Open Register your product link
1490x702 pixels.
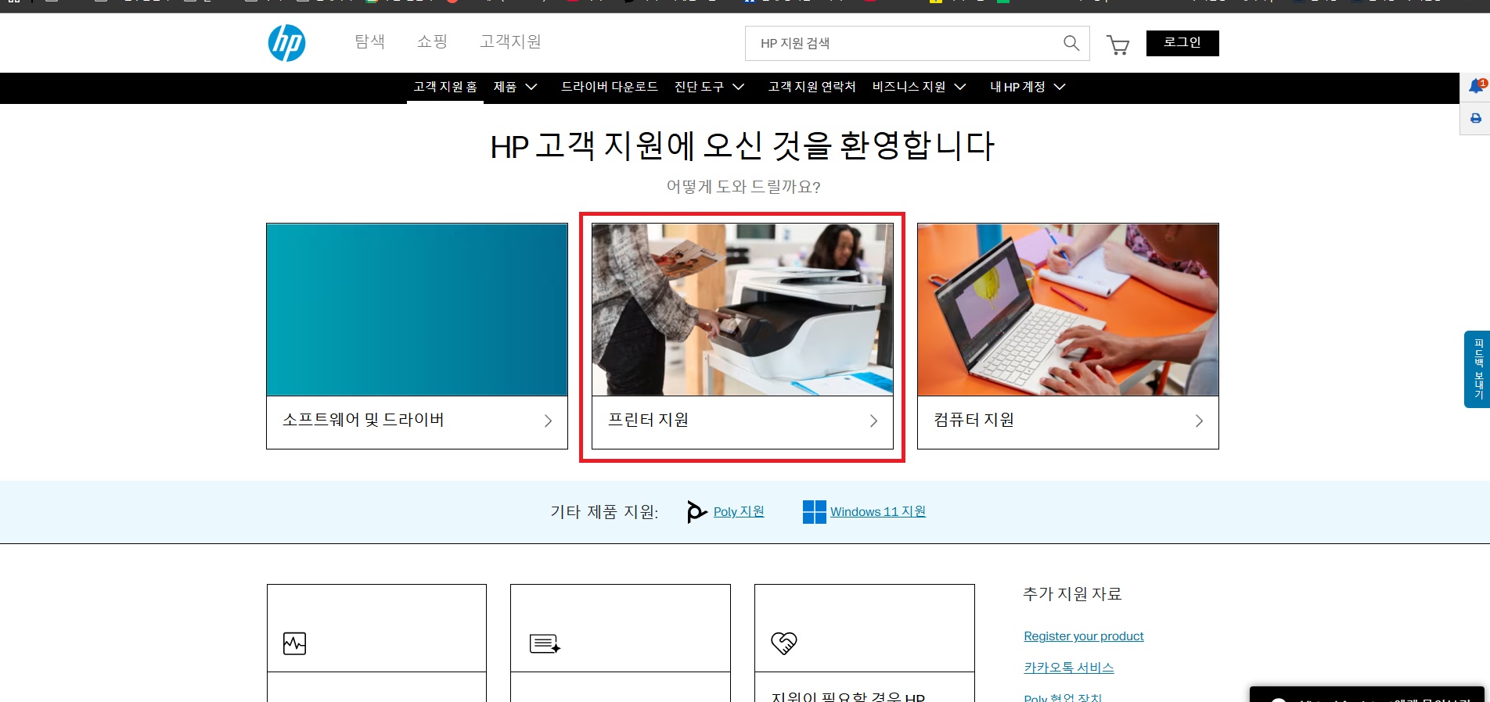[x=1084, y=636]
